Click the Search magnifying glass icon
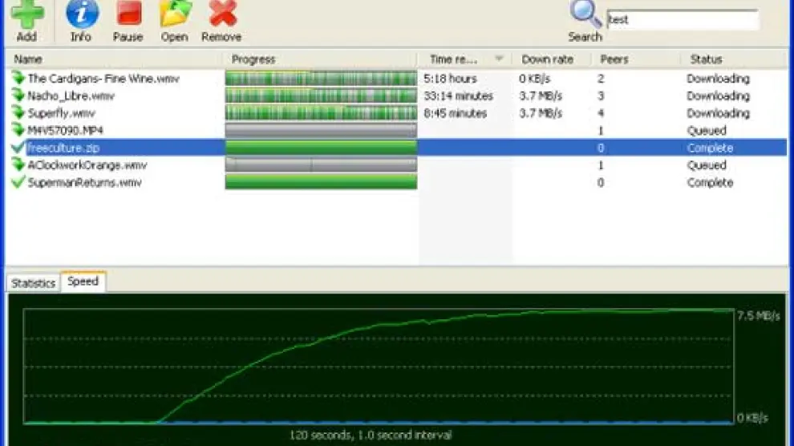The width and height of the screenshot is (794, 446). pos(585,14)
